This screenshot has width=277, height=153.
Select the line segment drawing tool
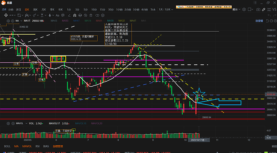point(12,15)
